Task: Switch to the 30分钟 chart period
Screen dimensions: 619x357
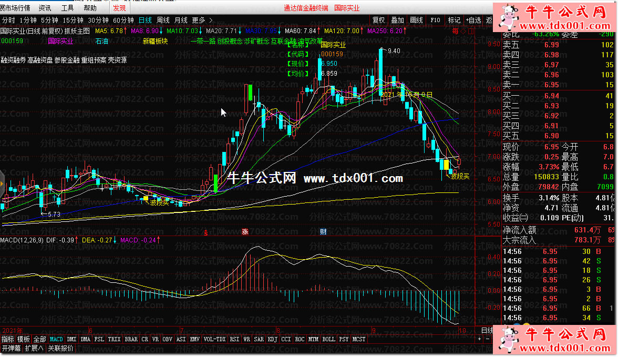Action: click(98, 20)
